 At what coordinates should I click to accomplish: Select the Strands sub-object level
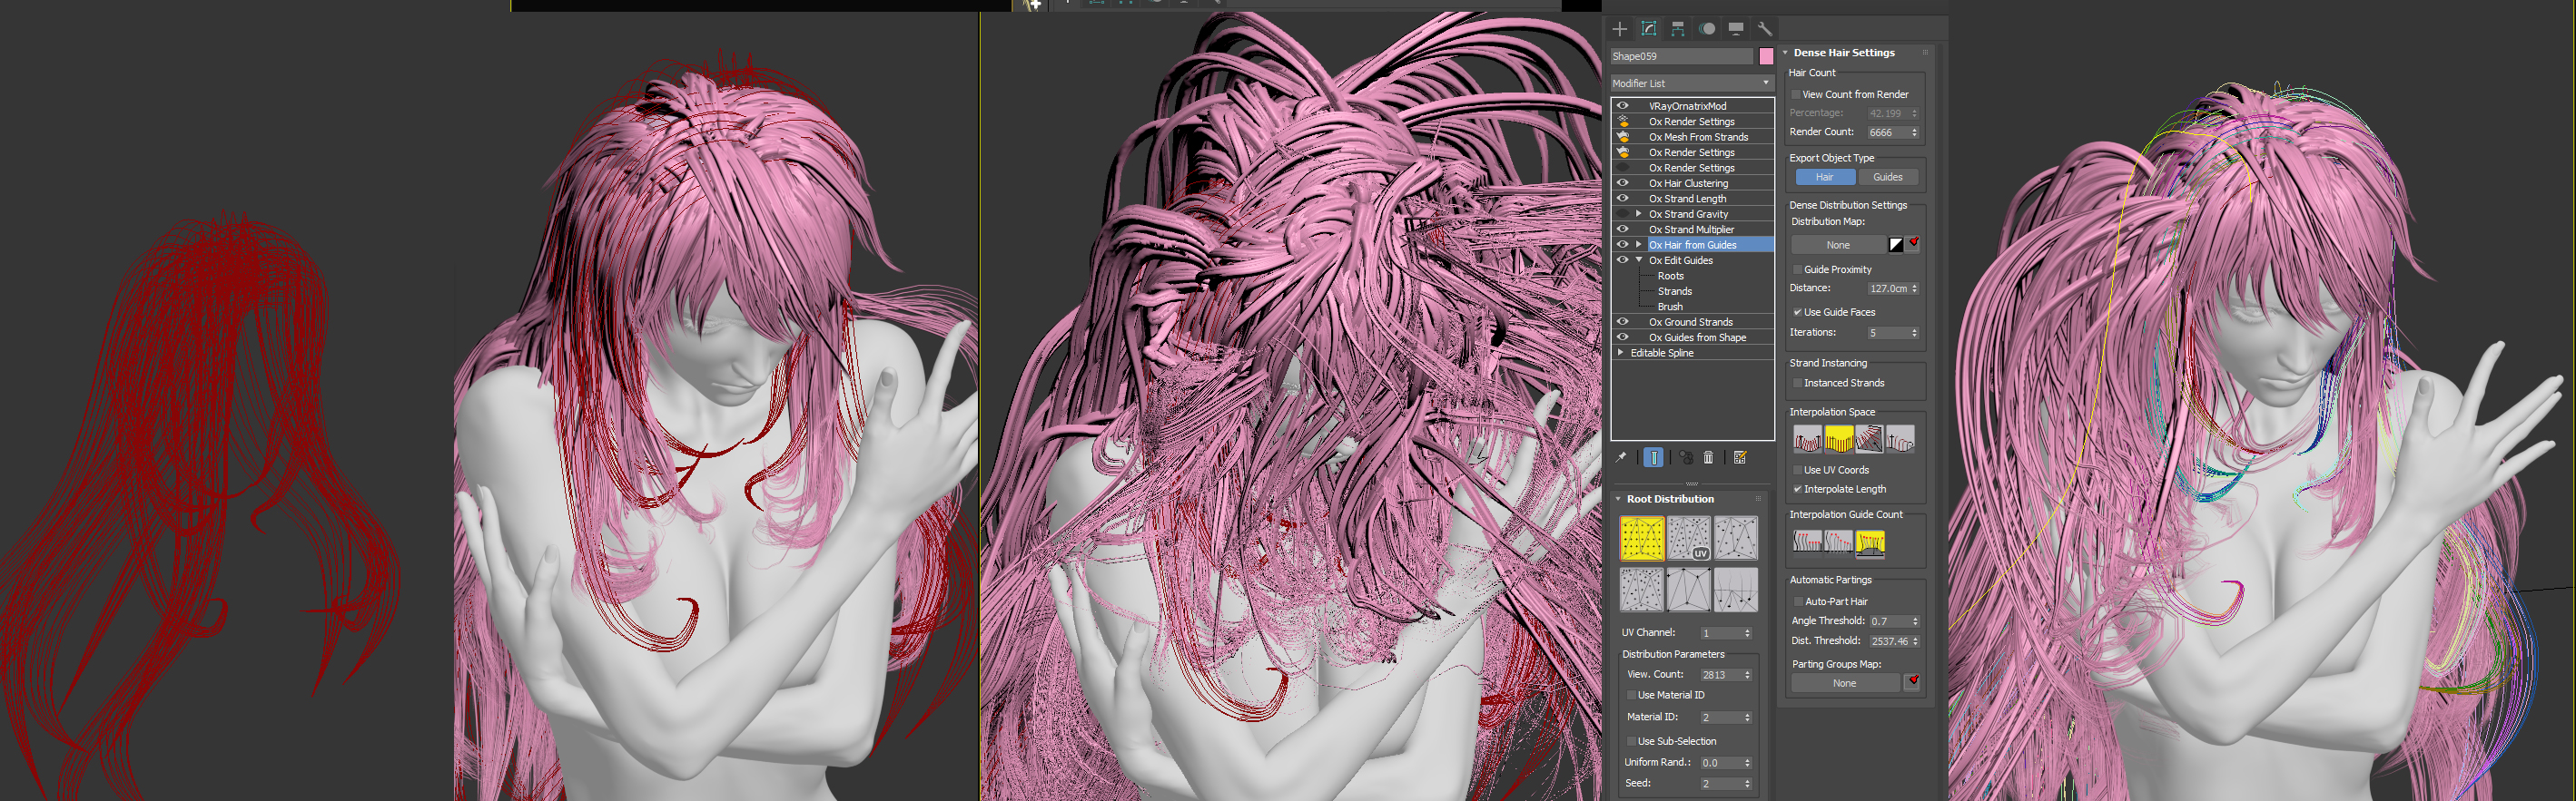(x=1675, y=291)
